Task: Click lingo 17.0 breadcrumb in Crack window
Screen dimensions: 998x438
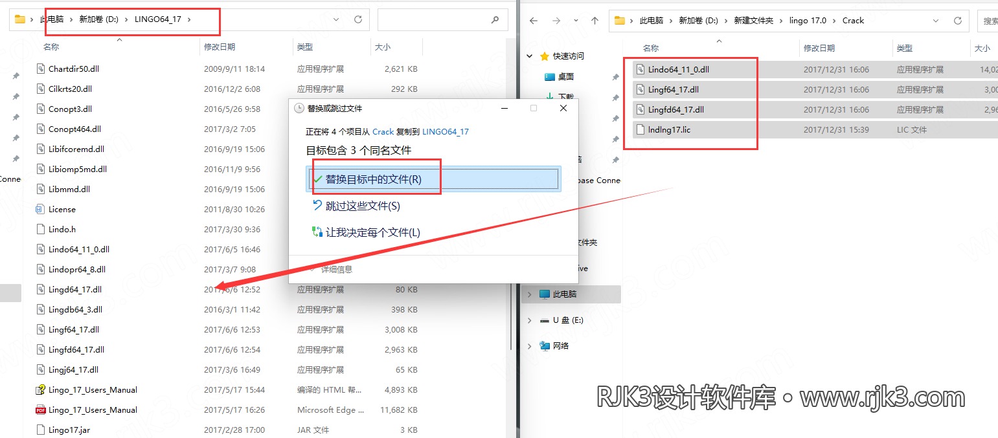Action: (808, 21)
